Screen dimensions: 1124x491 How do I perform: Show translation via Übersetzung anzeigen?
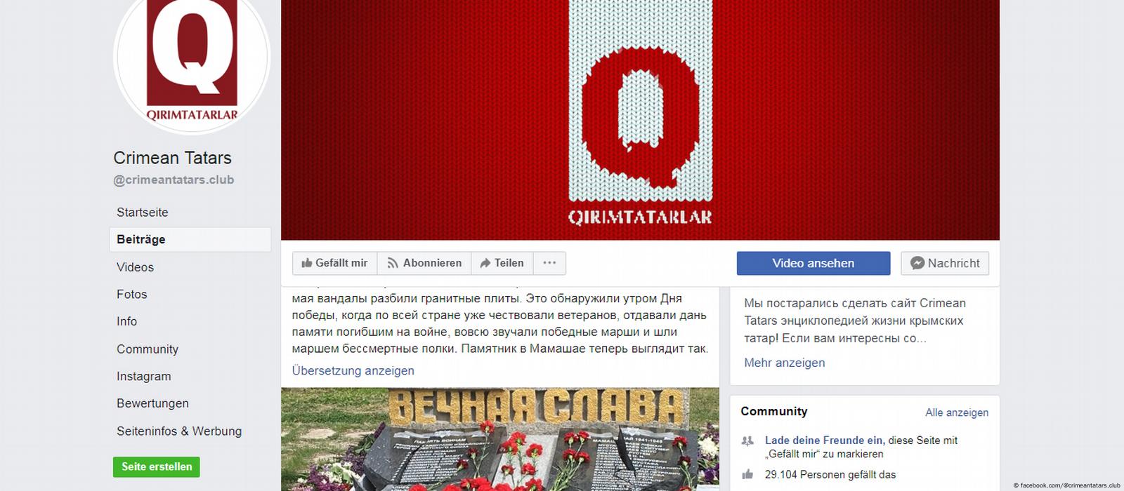353,370
